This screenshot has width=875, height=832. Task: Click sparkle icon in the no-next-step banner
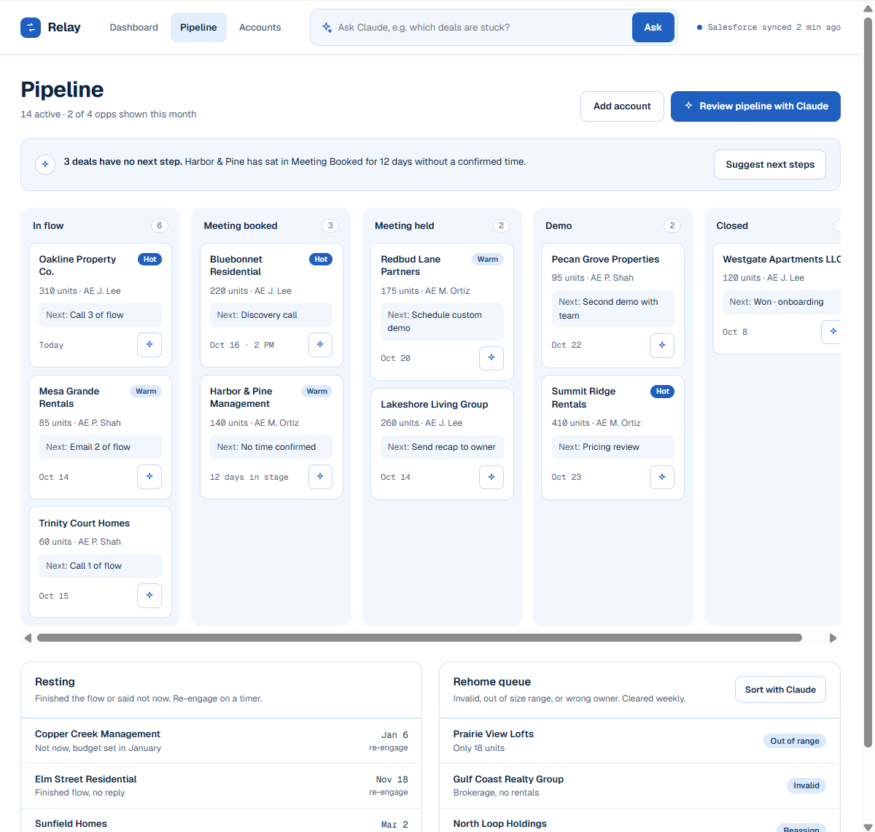45,164
